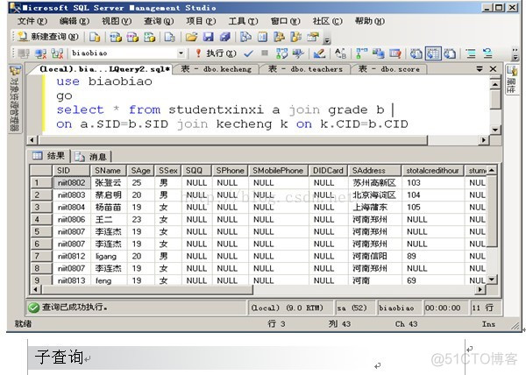Click Specify Values for Template Parameters icon

click(x=340, y=53)
